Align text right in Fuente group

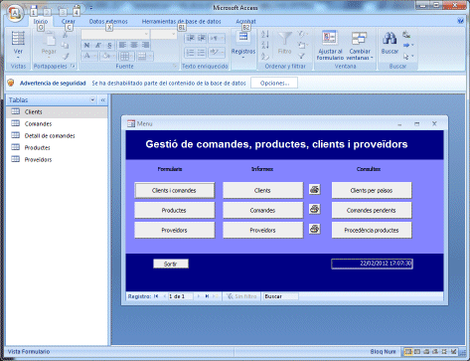145,45
